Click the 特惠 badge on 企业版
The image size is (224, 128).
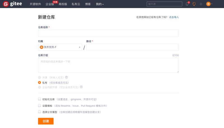click(55, 2)
